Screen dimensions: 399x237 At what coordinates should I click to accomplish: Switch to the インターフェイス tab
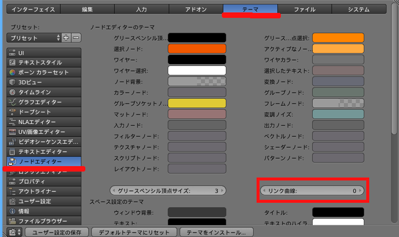coord(33,9)
